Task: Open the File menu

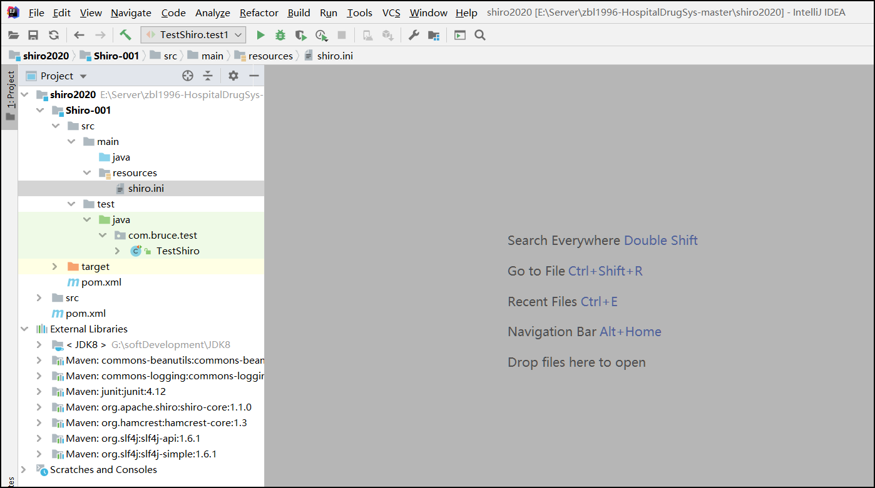Action: coord(36,12)
